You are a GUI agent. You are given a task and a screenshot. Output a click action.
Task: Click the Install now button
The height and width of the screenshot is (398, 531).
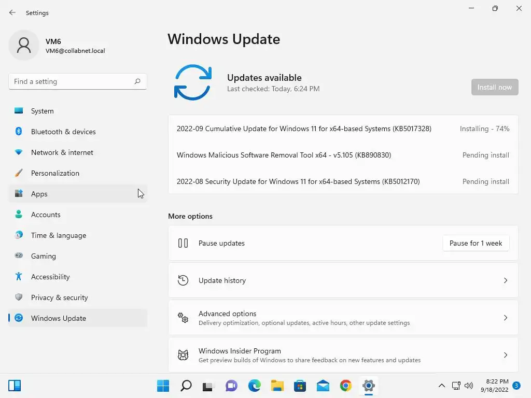click(494, 87)
